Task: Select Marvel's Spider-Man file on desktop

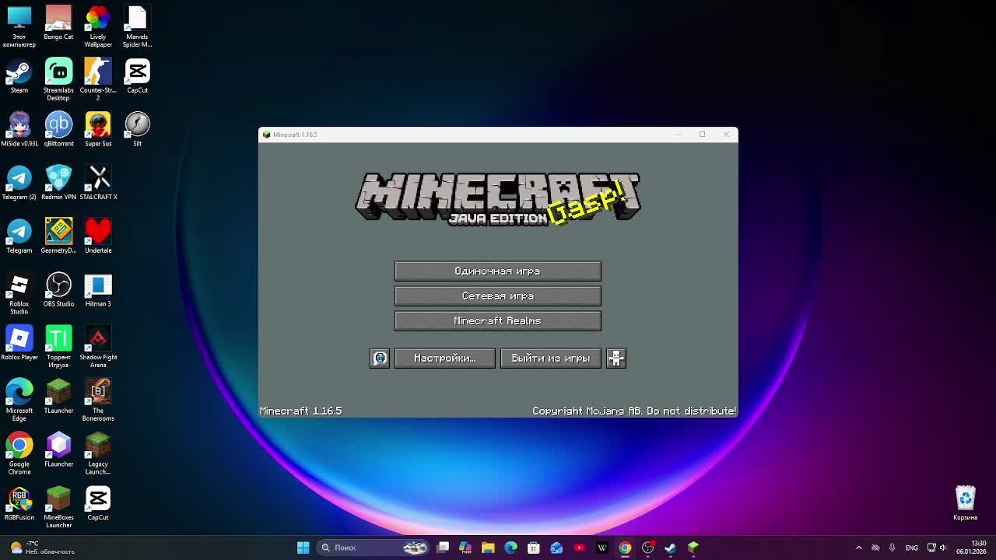Action: click(x=137, y=26)
